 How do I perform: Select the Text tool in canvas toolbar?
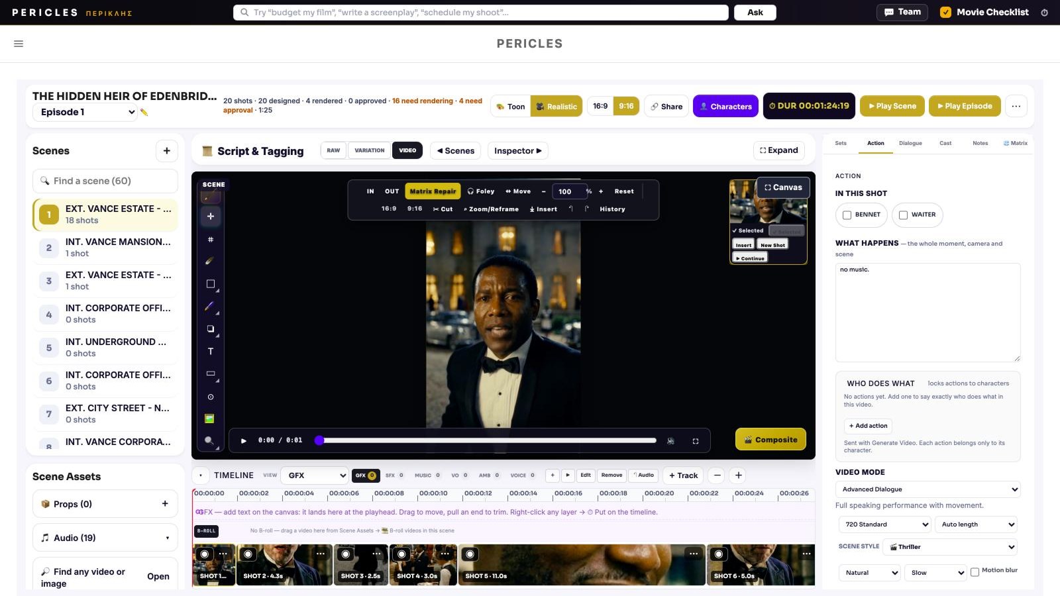[211, 351]
